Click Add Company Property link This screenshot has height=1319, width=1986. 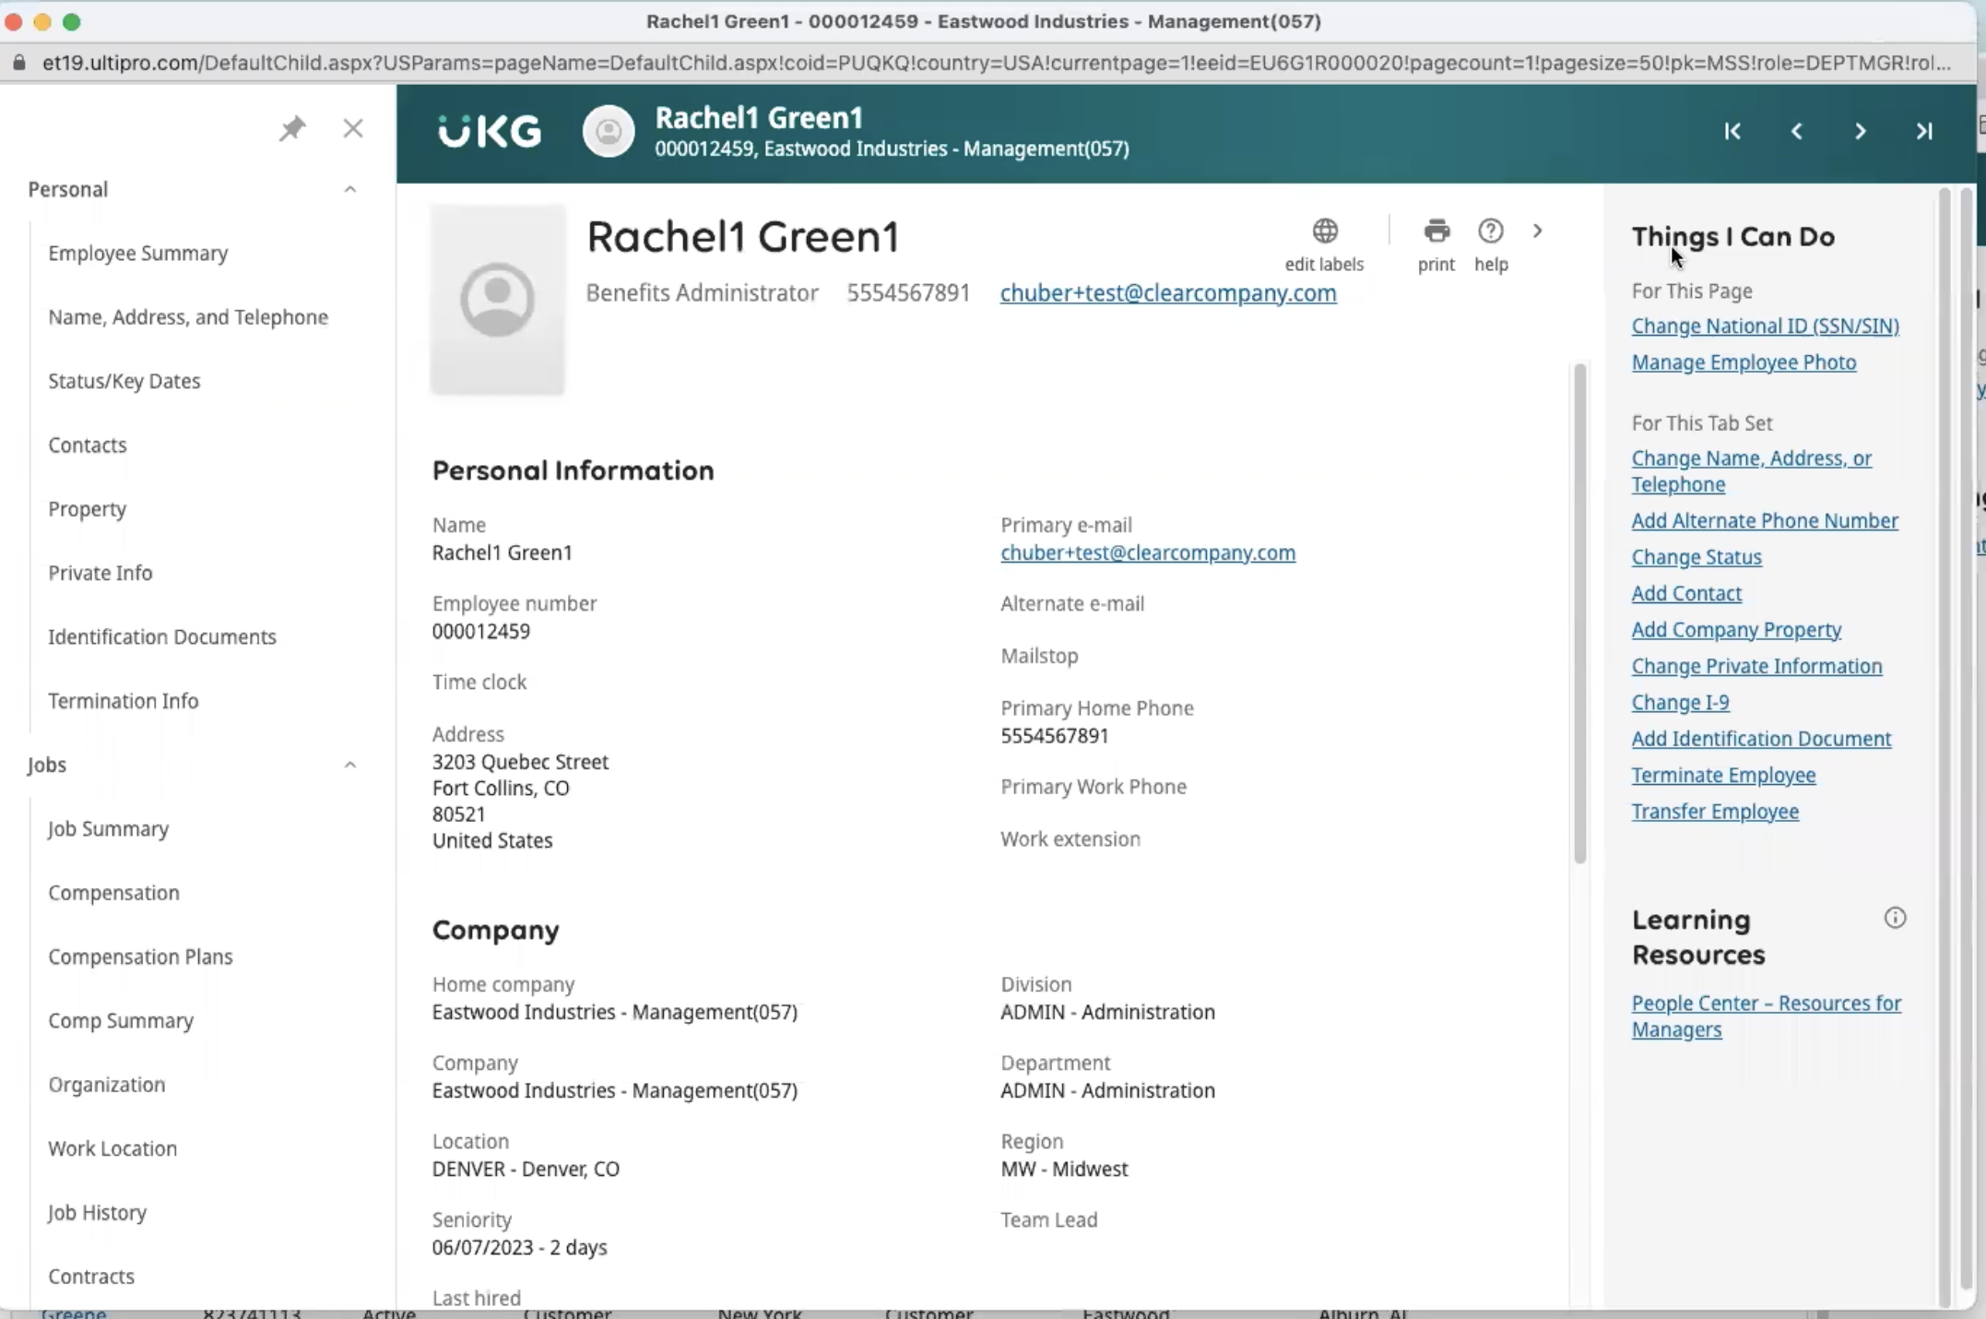pyautogui.click(x=1736, y=630)
